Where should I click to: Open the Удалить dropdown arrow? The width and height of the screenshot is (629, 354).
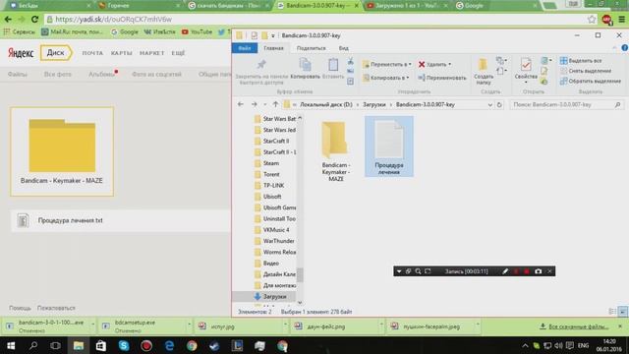[450, 64]
